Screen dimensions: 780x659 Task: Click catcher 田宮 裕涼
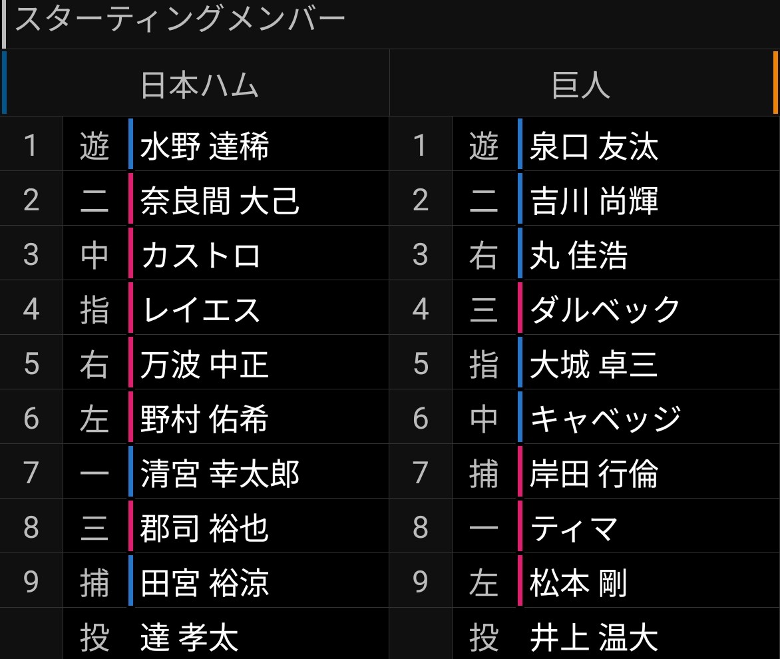tap(204, 582)
